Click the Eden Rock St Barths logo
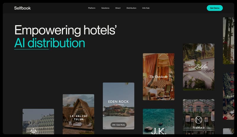The height and width of the screenshot is (137, 237). [x=118, y=103]
